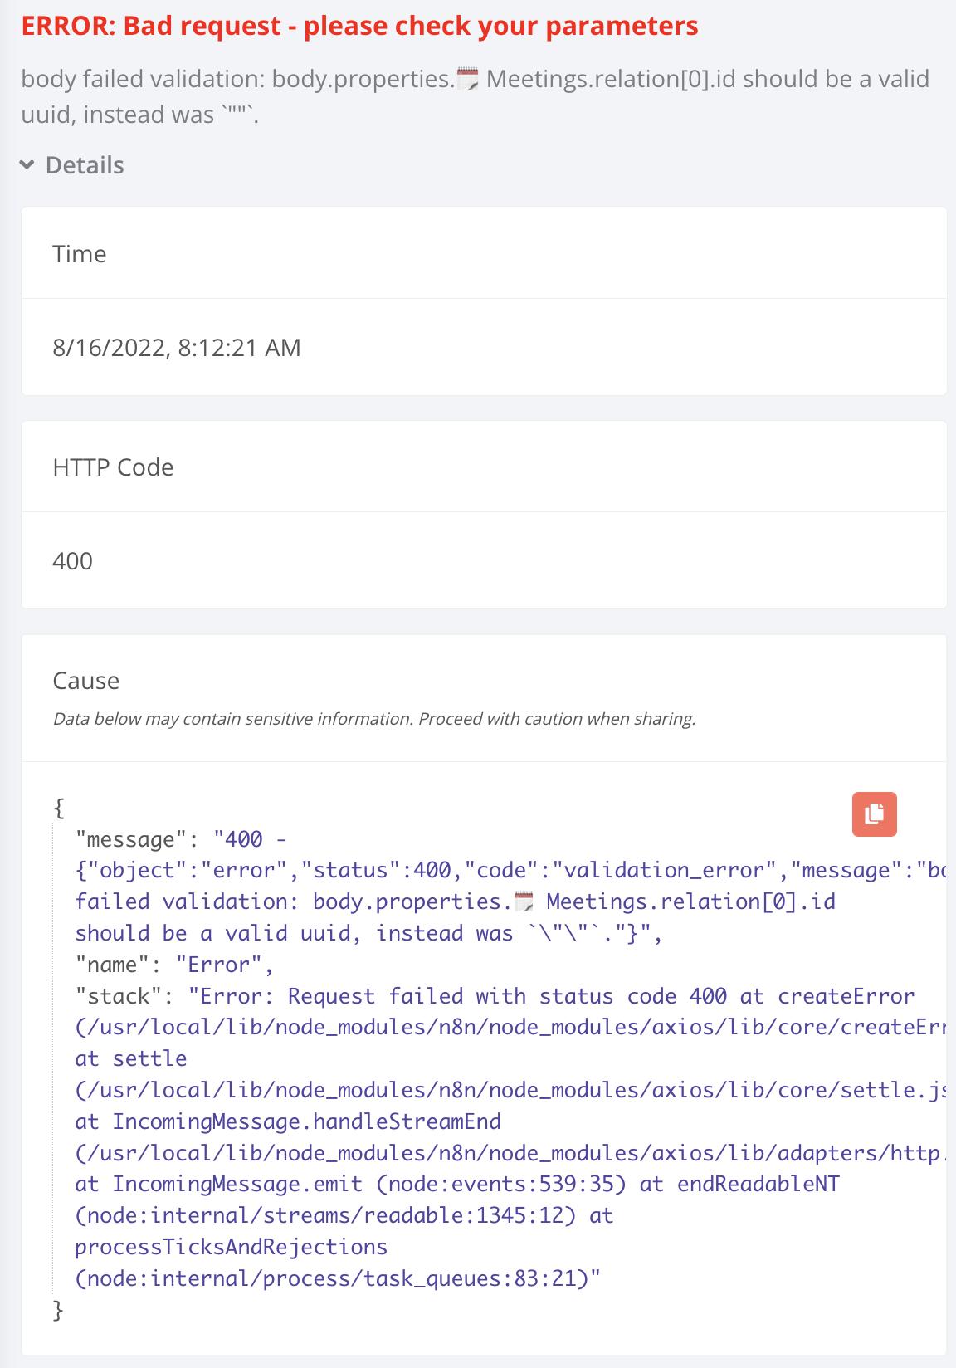Viewport: 956px width, 1368px height.
Task: Click the Time section header
Action: 80,254
